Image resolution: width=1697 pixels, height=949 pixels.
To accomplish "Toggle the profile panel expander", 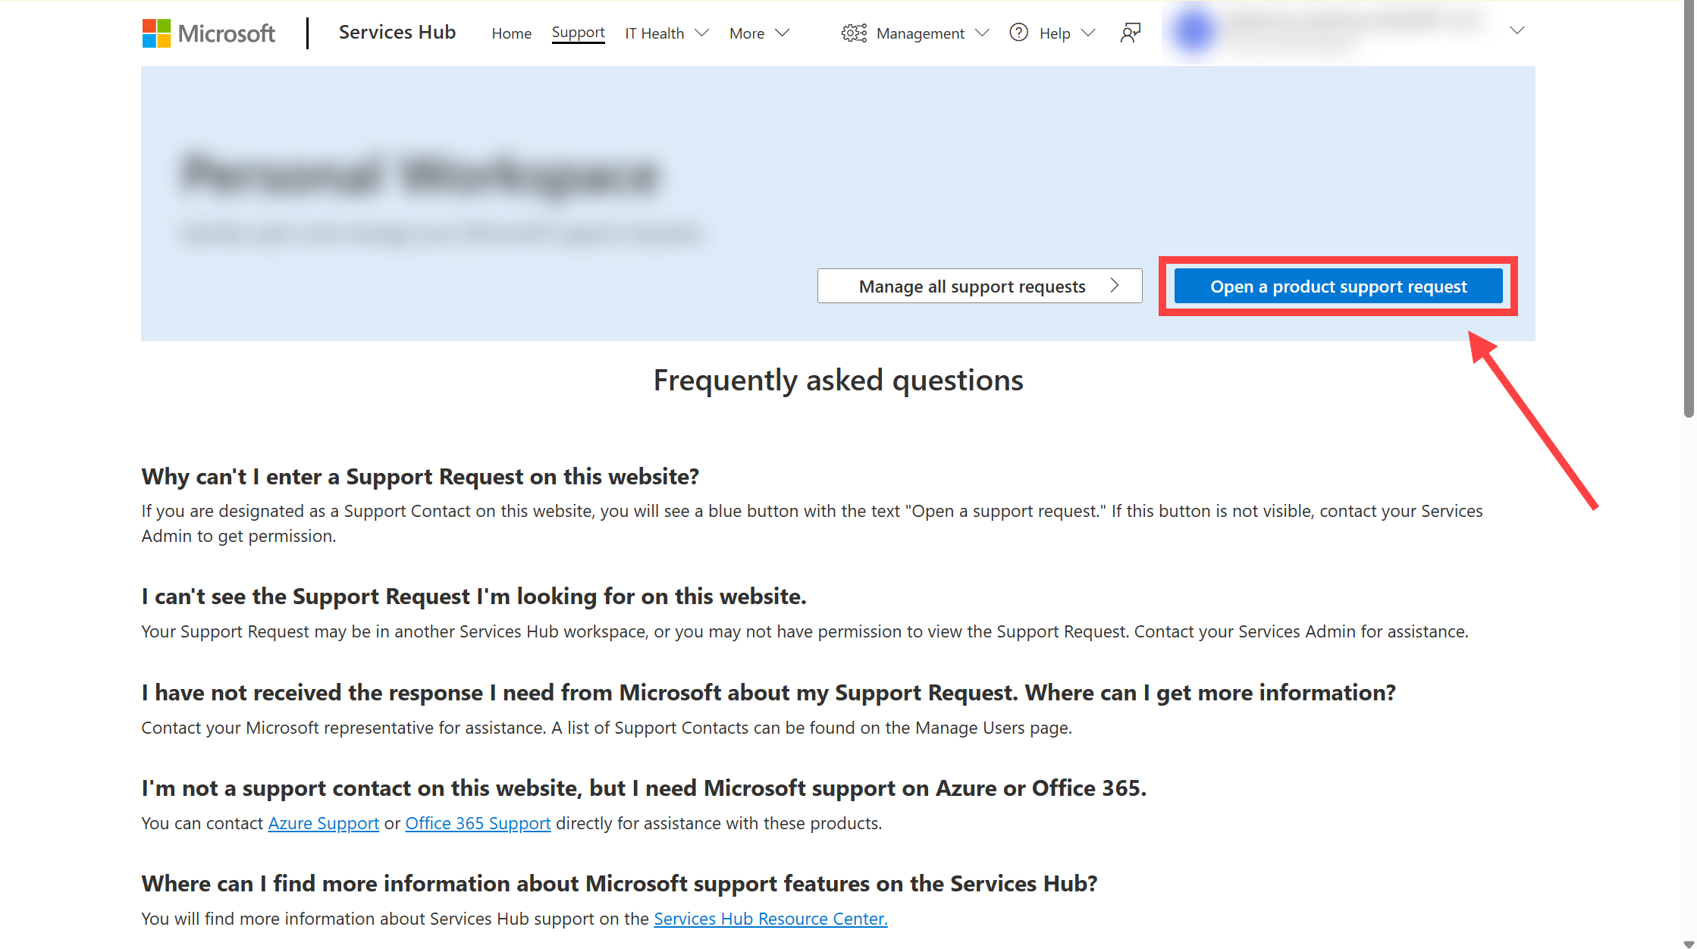I will (1517, 31).
